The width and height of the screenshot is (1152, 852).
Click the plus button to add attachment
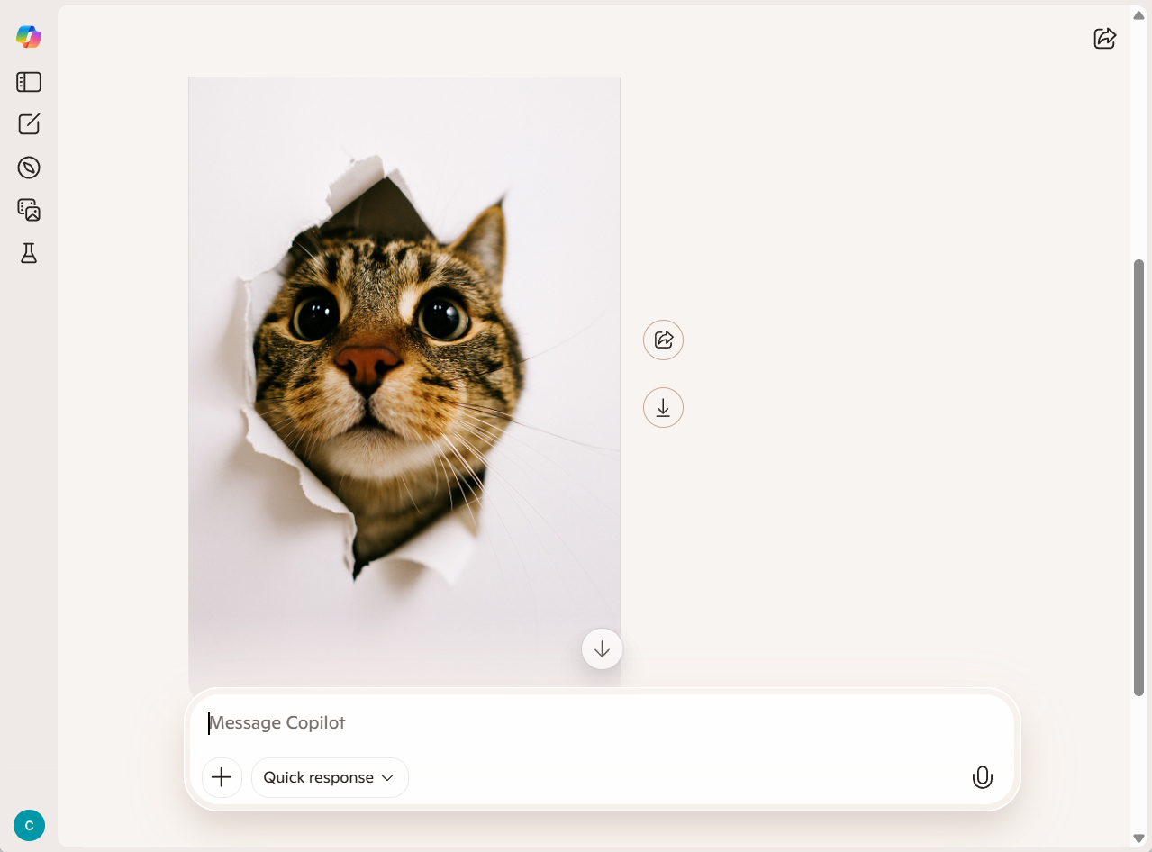pyautogui.click(x=222, y=777)
